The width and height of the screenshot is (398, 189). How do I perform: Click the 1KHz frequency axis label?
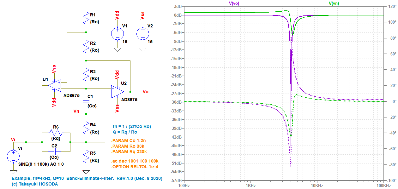click(x=250, y=186)
